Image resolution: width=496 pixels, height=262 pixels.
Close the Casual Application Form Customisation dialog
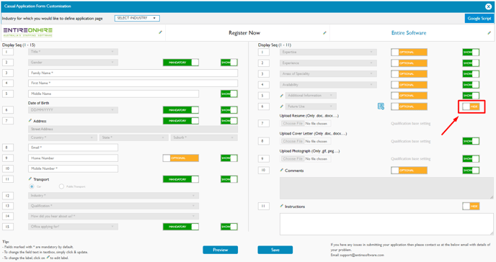488,6
